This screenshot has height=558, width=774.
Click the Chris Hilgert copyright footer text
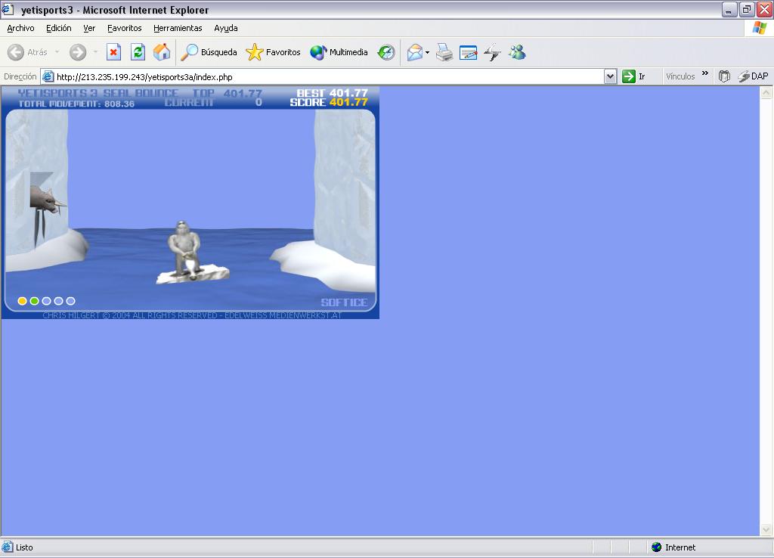(192, 315)
